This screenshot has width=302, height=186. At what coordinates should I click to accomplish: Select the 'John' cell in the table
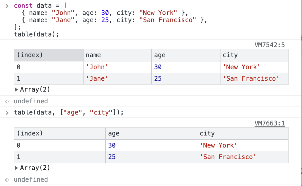point(97,67)
